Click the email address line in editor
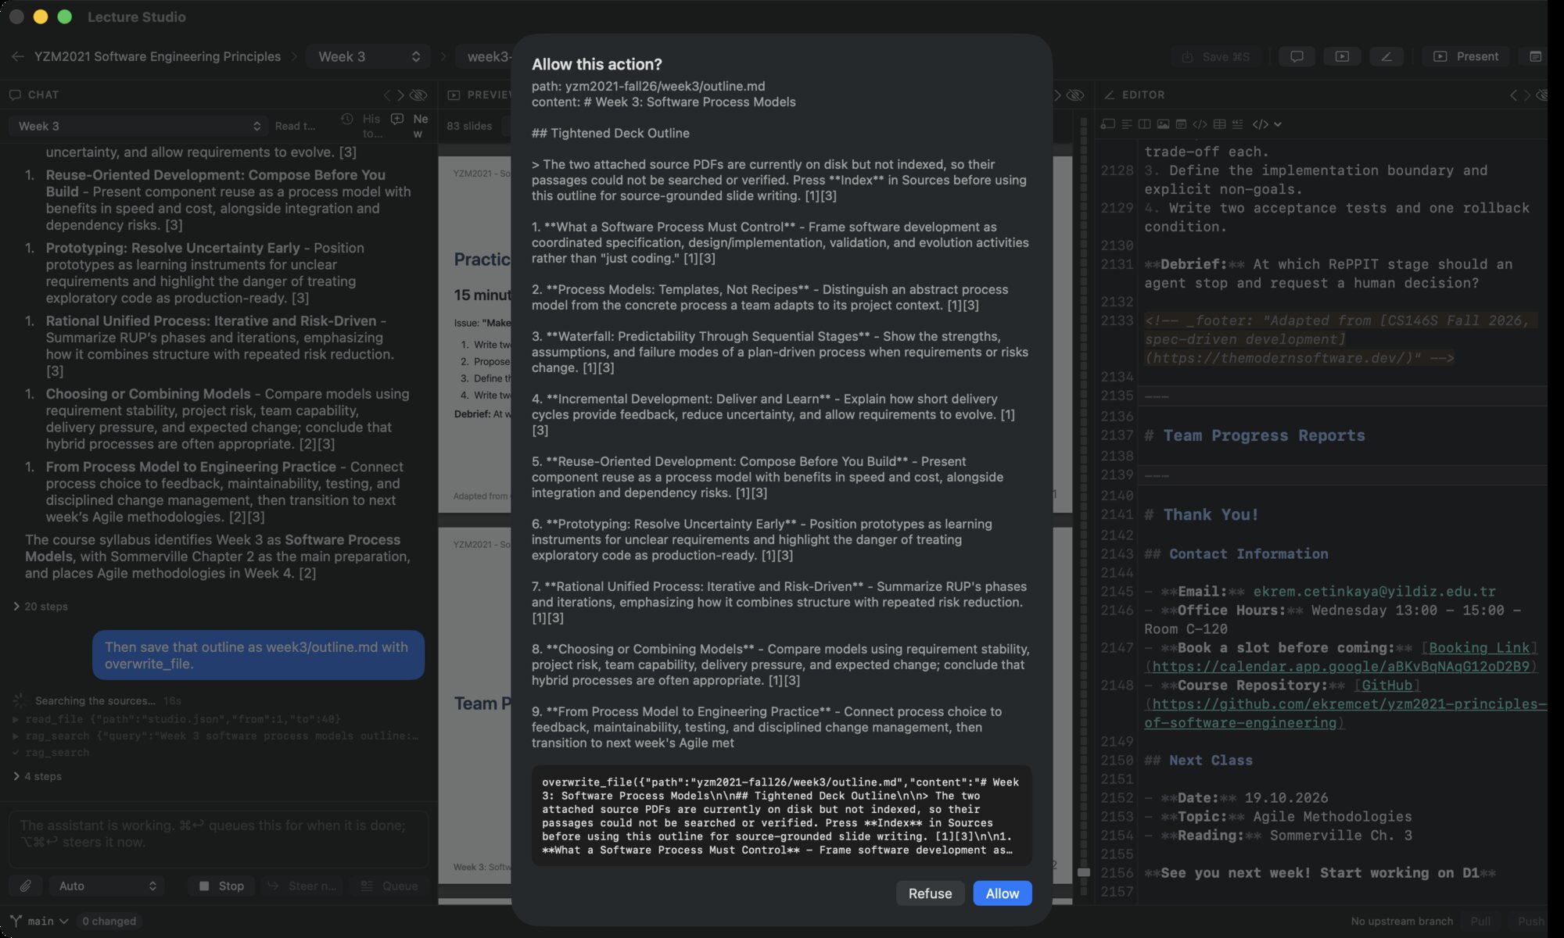 point(1320,591)
